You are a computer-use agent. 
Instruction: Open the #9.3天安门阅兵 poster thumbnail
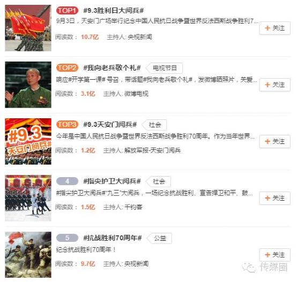(28, 141)
